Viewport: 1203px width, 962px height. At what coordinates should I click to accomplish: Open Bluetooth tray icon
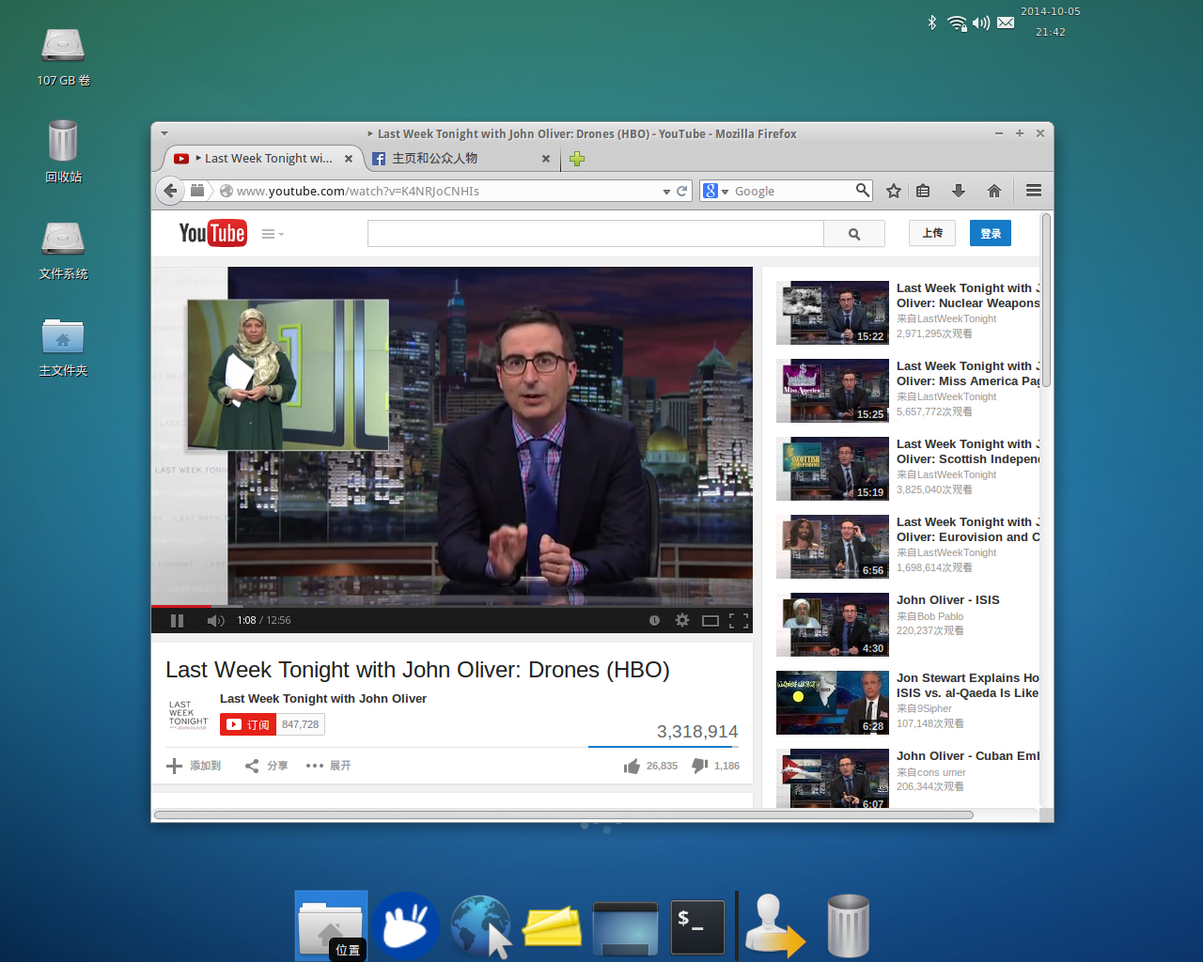[931, 23]
